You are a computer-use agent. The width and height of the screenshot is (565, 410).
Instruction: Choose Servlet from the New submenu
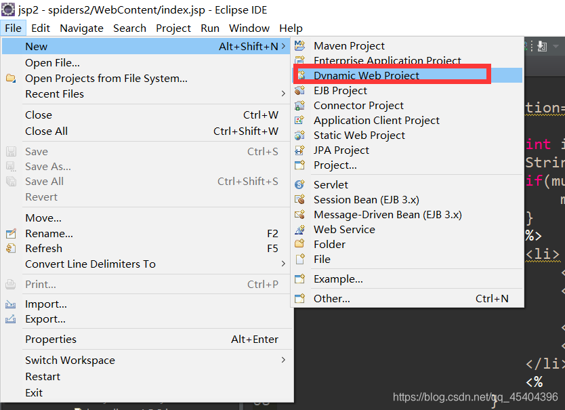(408, 184)
